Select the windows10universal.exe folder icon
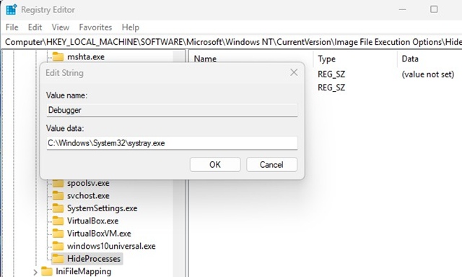 point(58,246)
